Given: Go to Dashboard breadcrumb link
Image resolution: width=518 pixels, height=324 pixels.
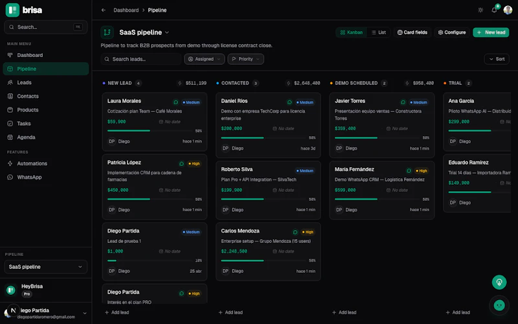Looking at the screenshot, I should coord(126,10).
